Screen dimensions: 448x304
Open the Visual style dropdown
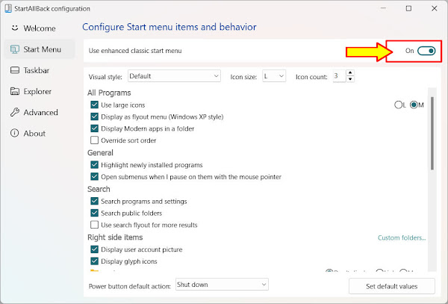[174, 76]
